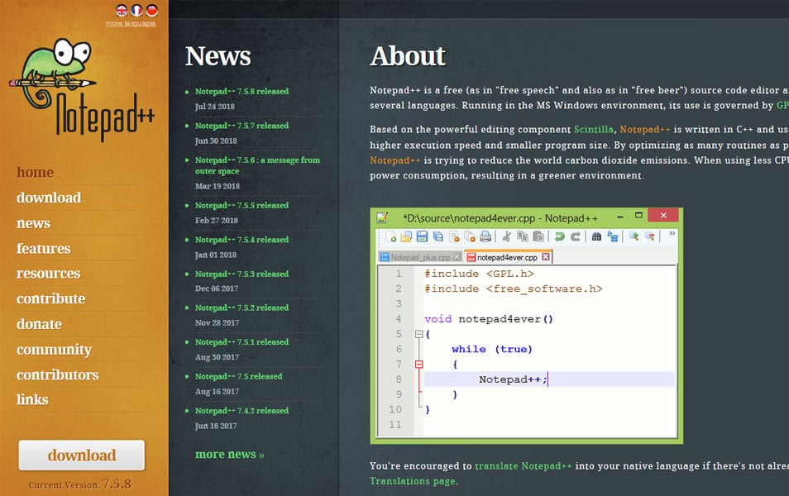This screenshot has width=789, height=496.
Task: Switch to the Notepad_plus.cpp tab
Action: point(420,258)
